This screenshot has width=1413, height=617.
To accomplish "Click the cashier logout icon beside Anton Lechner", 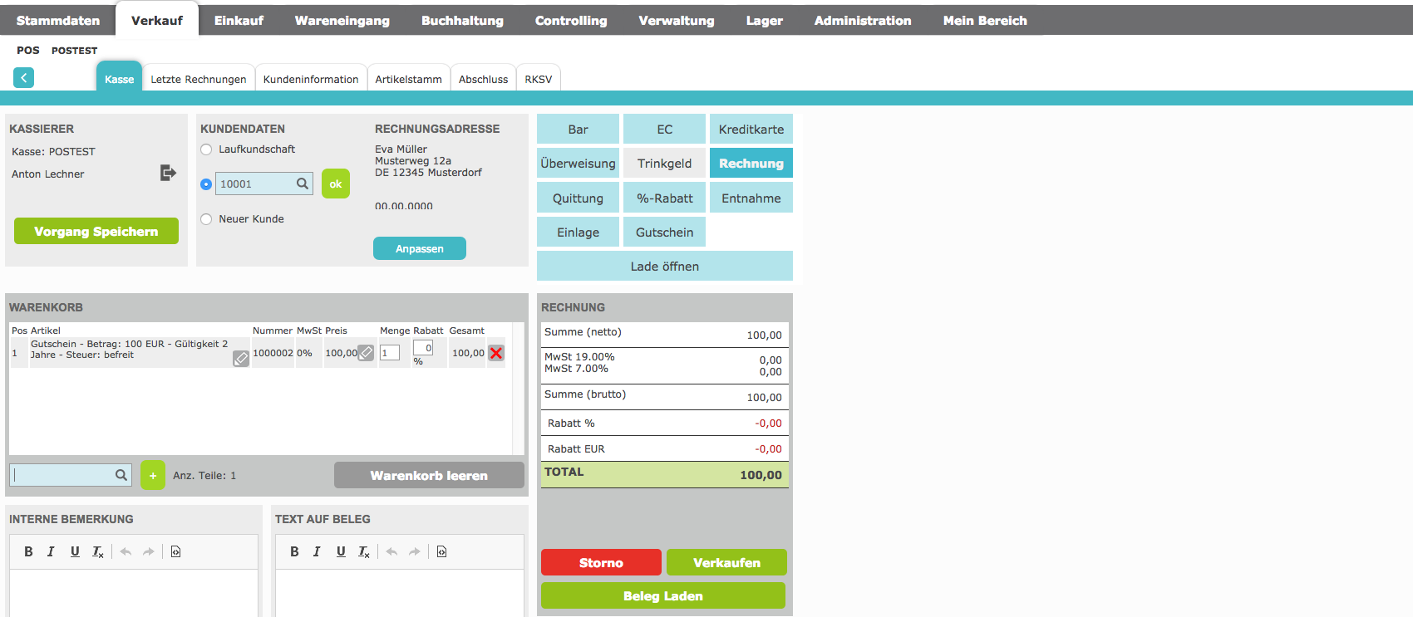I will tap(168, 173).
